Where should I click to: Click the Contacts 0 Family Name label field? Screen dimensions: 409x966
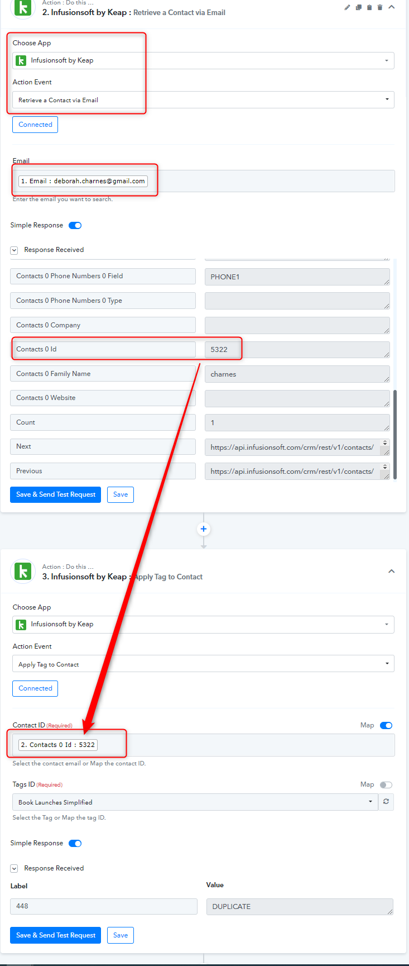point(103,374)
